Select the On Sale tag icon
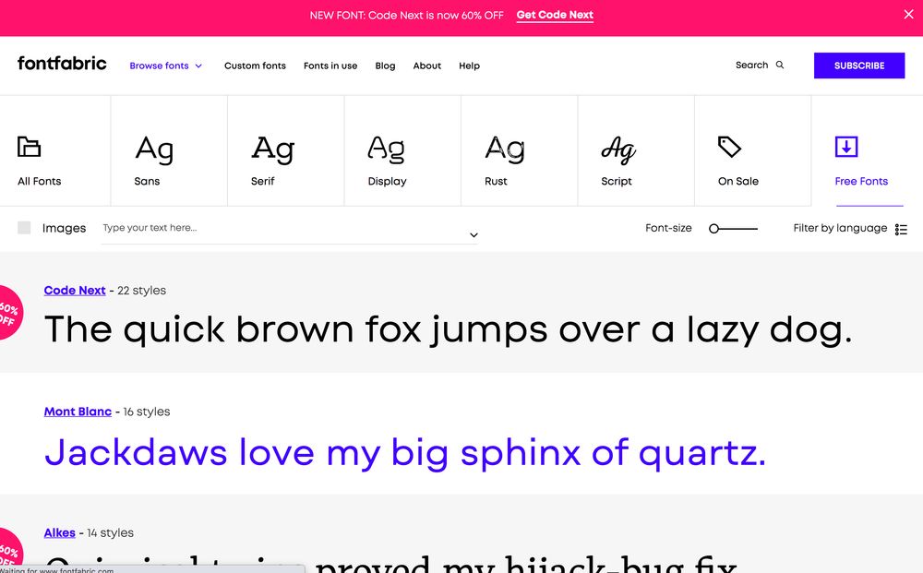 [x=729, y=147]
